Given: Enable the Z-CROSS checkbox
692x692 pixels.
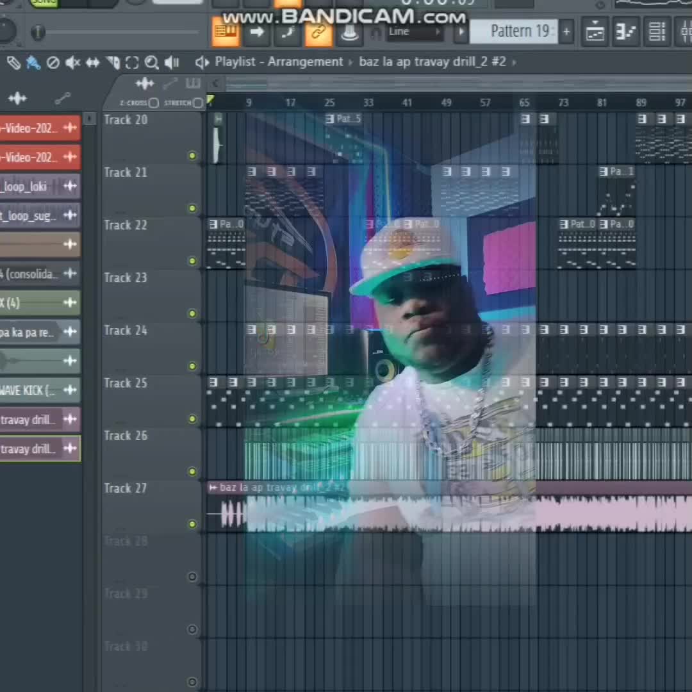Looking at the screenshot, I should coord(154,103).
